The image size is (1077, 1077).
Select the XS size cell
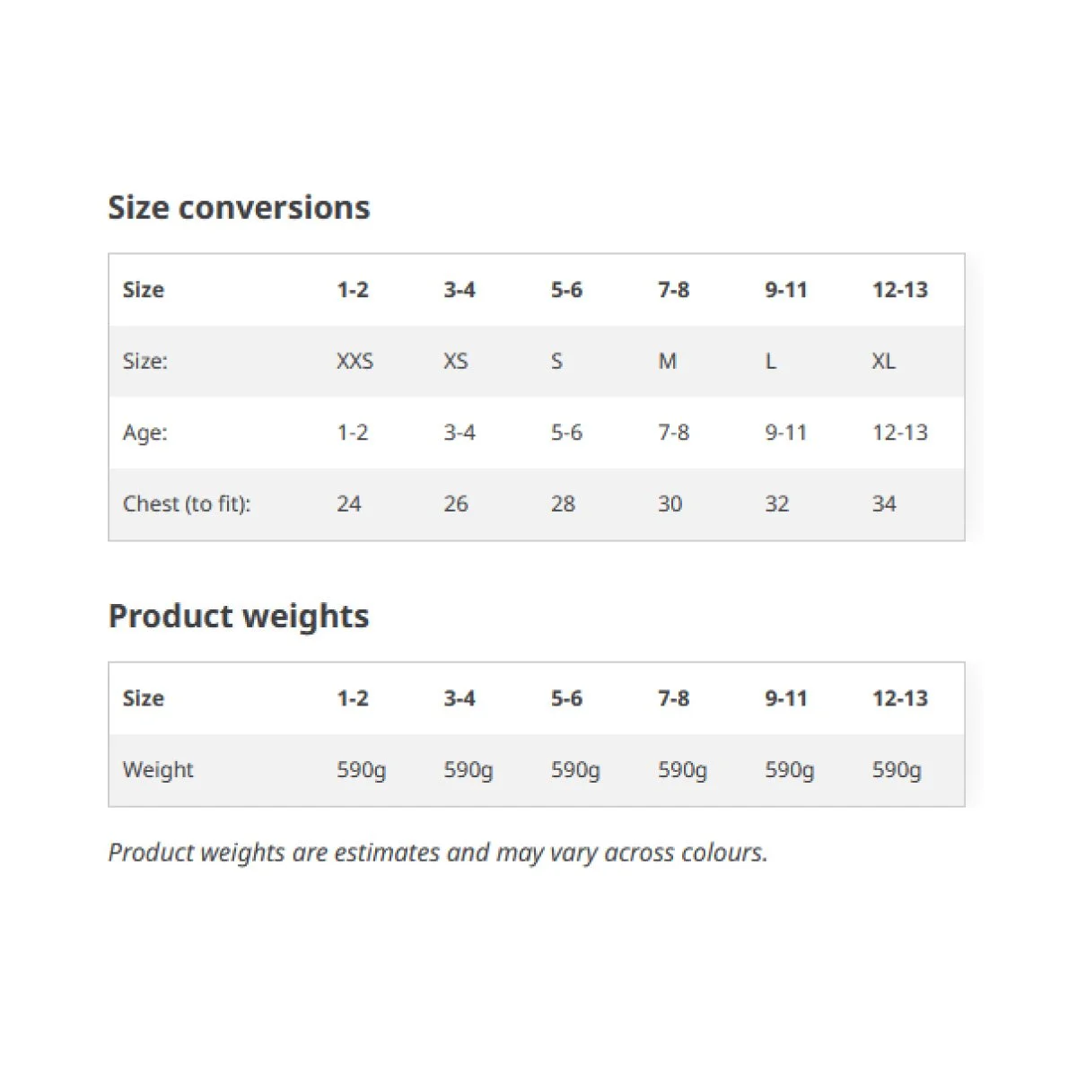pyautogui.click(x=456, y=361)
